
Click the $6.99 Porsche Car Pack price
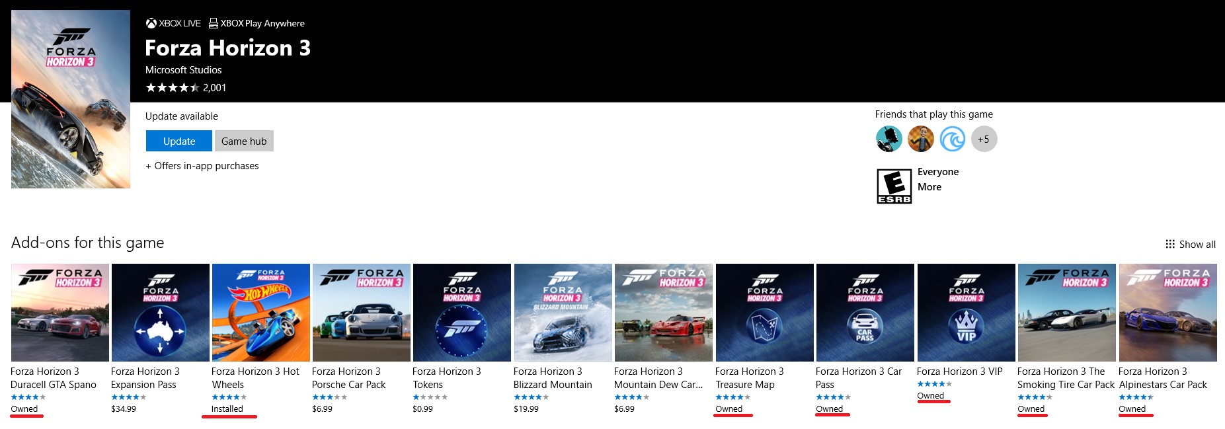(323, 409)
